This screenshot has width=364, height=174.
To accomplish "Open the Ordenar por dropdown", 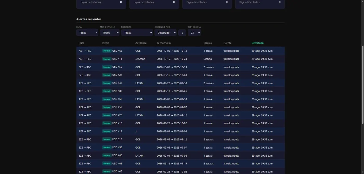I will coord(166,33).
